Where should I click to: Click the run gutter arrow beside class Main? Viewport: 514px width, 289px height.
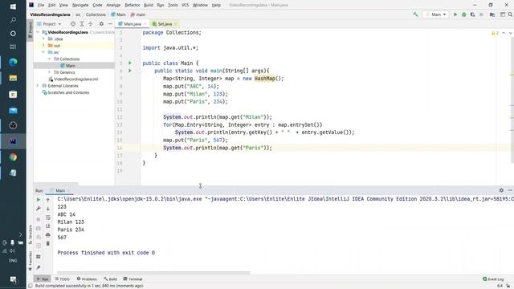(x=130, y=63)
